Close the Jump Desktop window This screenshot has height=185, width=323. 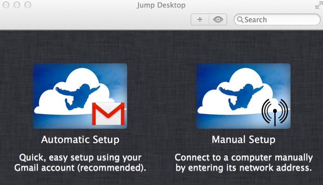(x=6, y=5)
